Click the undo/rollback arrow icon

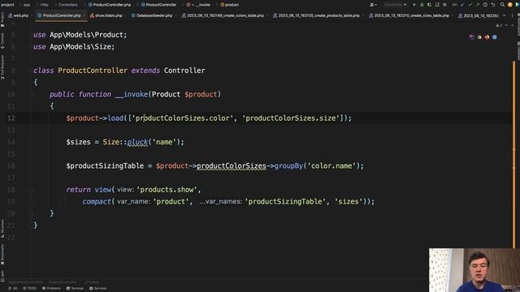tap(493, 5)
